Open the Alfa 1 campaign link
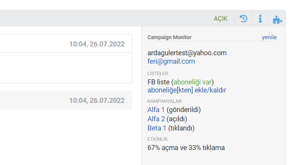 (x=156, y=110)
